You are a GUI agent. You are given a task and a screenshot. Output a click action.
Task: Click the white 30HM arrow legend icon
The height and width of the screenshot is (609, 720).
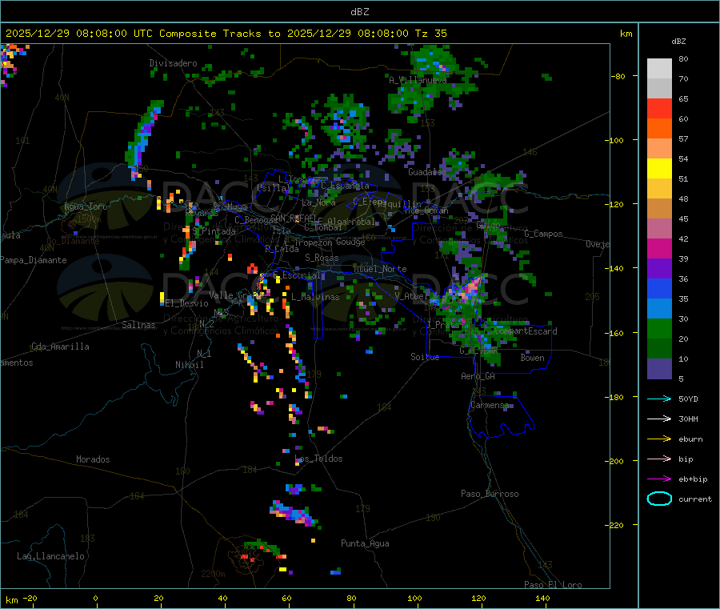point(659,419)
